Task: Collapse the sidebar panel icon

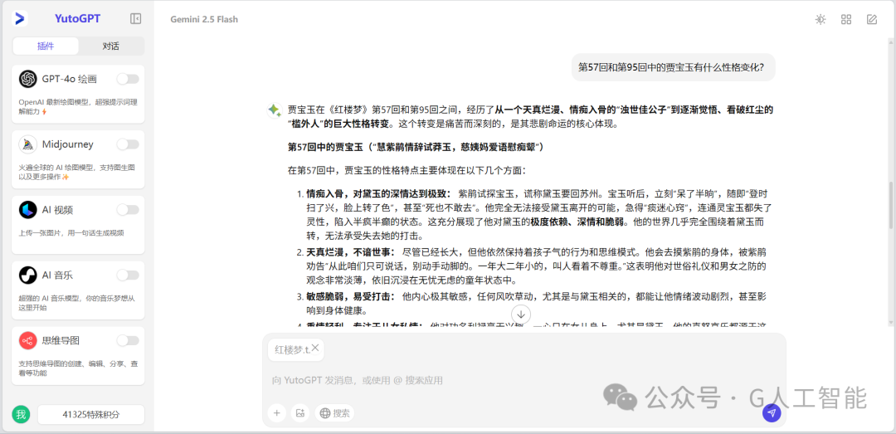Action: coord(135,19)
